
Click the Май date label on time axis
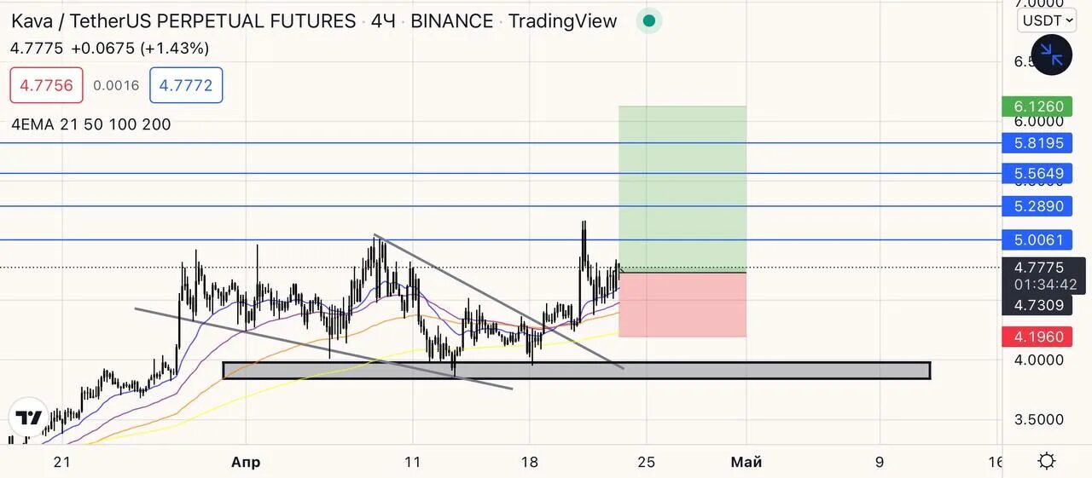click(746, 462)
